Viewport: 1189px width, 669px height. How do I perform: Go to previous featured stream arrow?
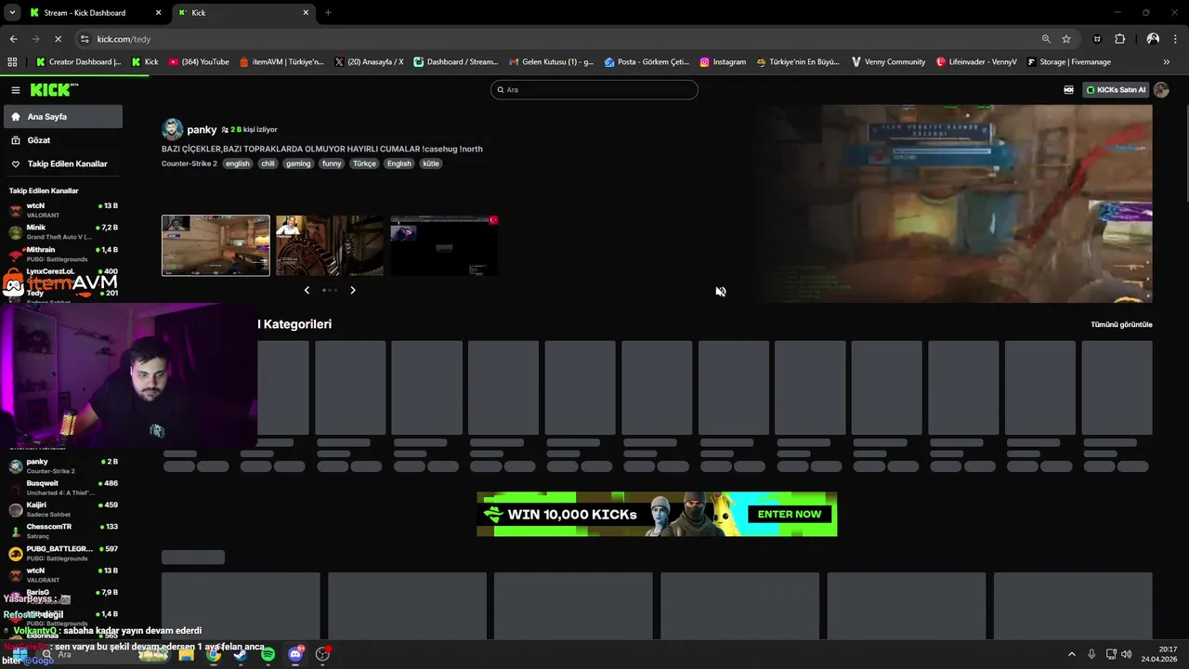(x=307, y=290)
